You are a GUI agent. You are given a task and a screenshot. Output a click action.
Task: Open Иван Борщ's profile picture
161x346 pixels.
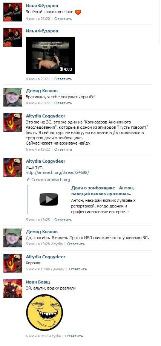[x=13, y=288]
